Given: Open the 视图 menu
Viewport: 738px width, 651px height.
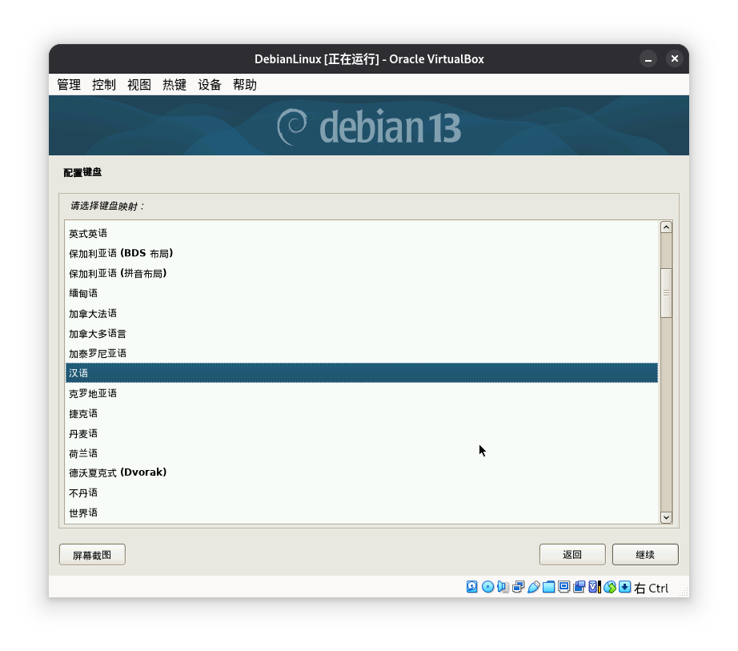Looking at the screenshot, I should pyautogui.click(x=139, y=85).
